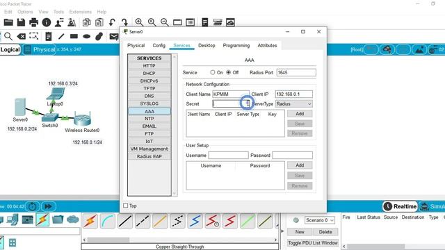Click the Radius Port field
The width and height of the screenshot is (445, 250).
click(x=296, y=72)
